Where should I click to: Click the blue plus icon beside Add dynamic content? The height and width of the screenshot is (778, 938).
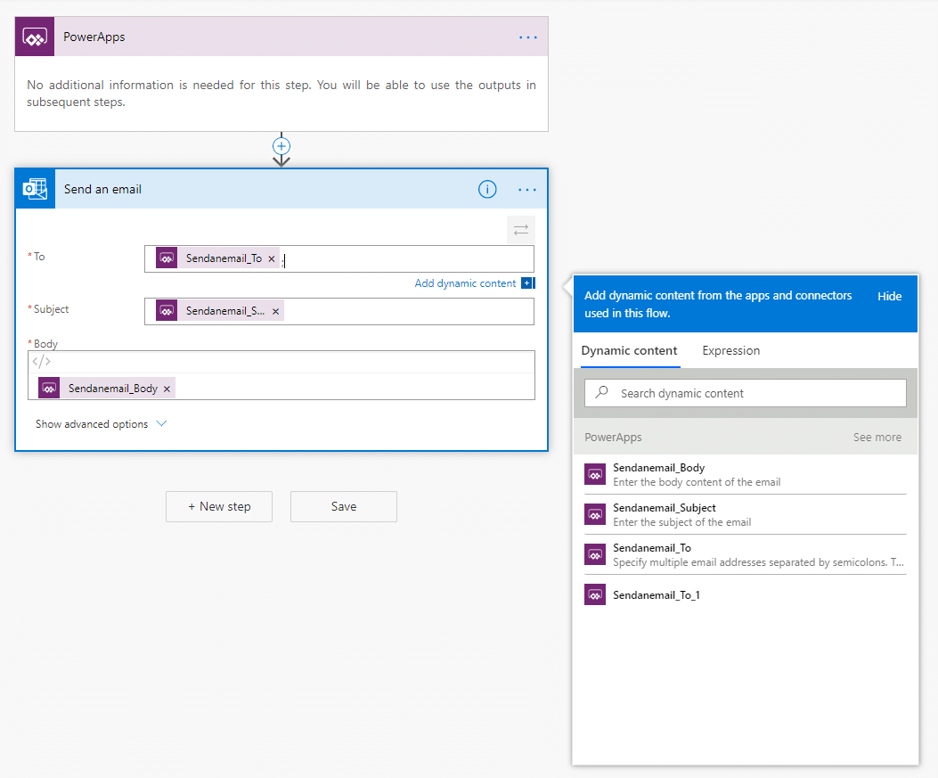tap(527, 283)
